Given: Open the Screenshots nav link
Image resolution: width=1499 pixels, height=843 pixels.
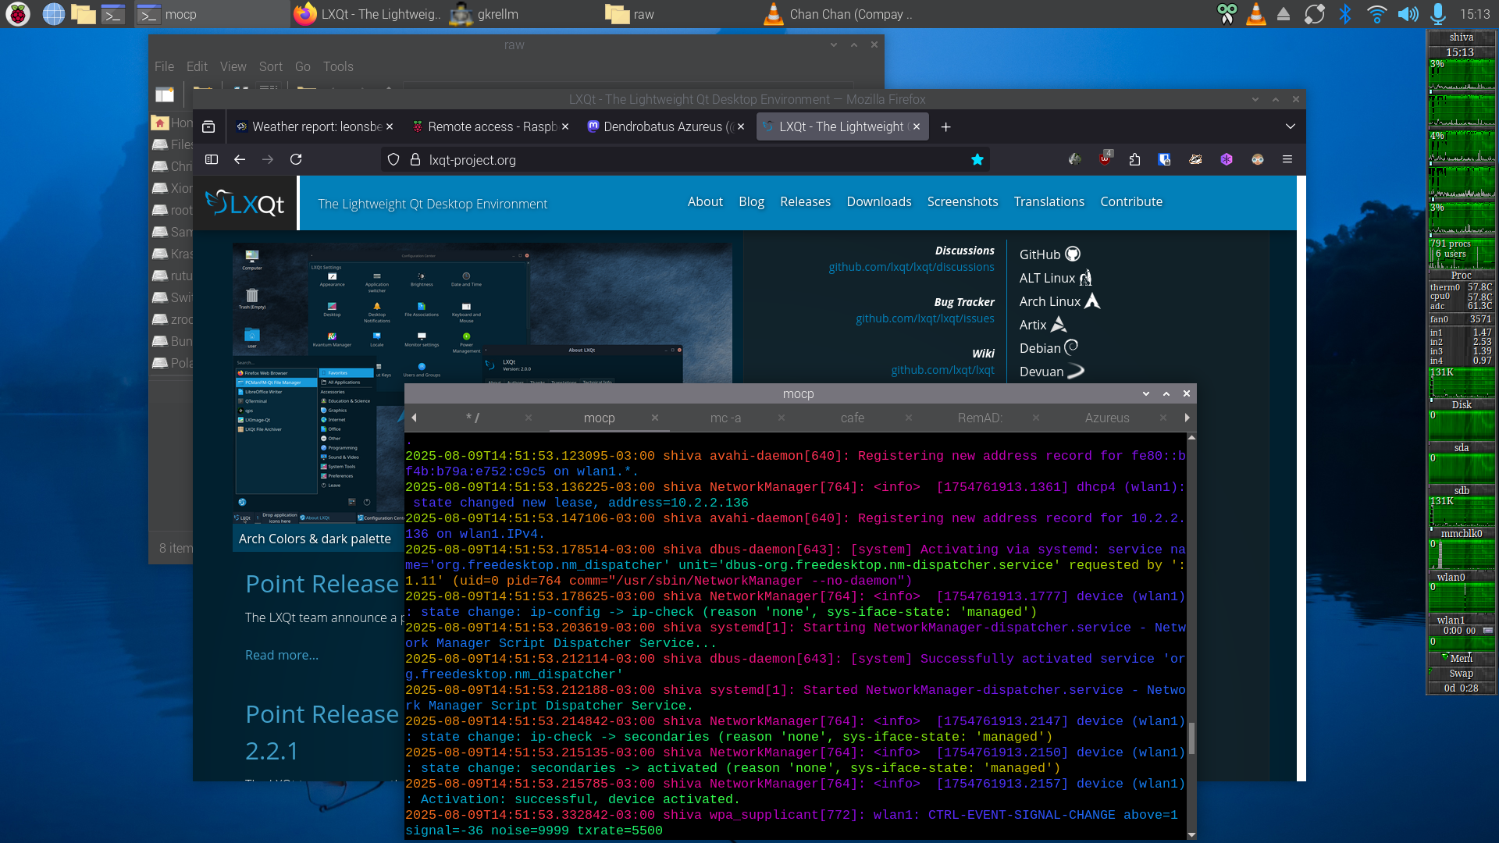Looking at the screenshot, I should (x=963, y=201).
